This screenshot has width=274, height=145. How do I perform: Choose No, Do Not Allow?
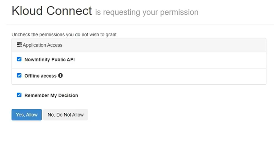(66, 115)
